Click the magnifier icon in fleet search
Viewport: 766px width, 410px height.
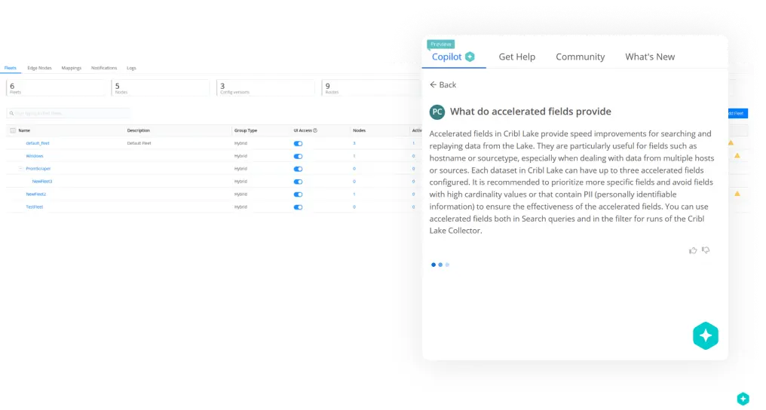(x=11, y=113)
